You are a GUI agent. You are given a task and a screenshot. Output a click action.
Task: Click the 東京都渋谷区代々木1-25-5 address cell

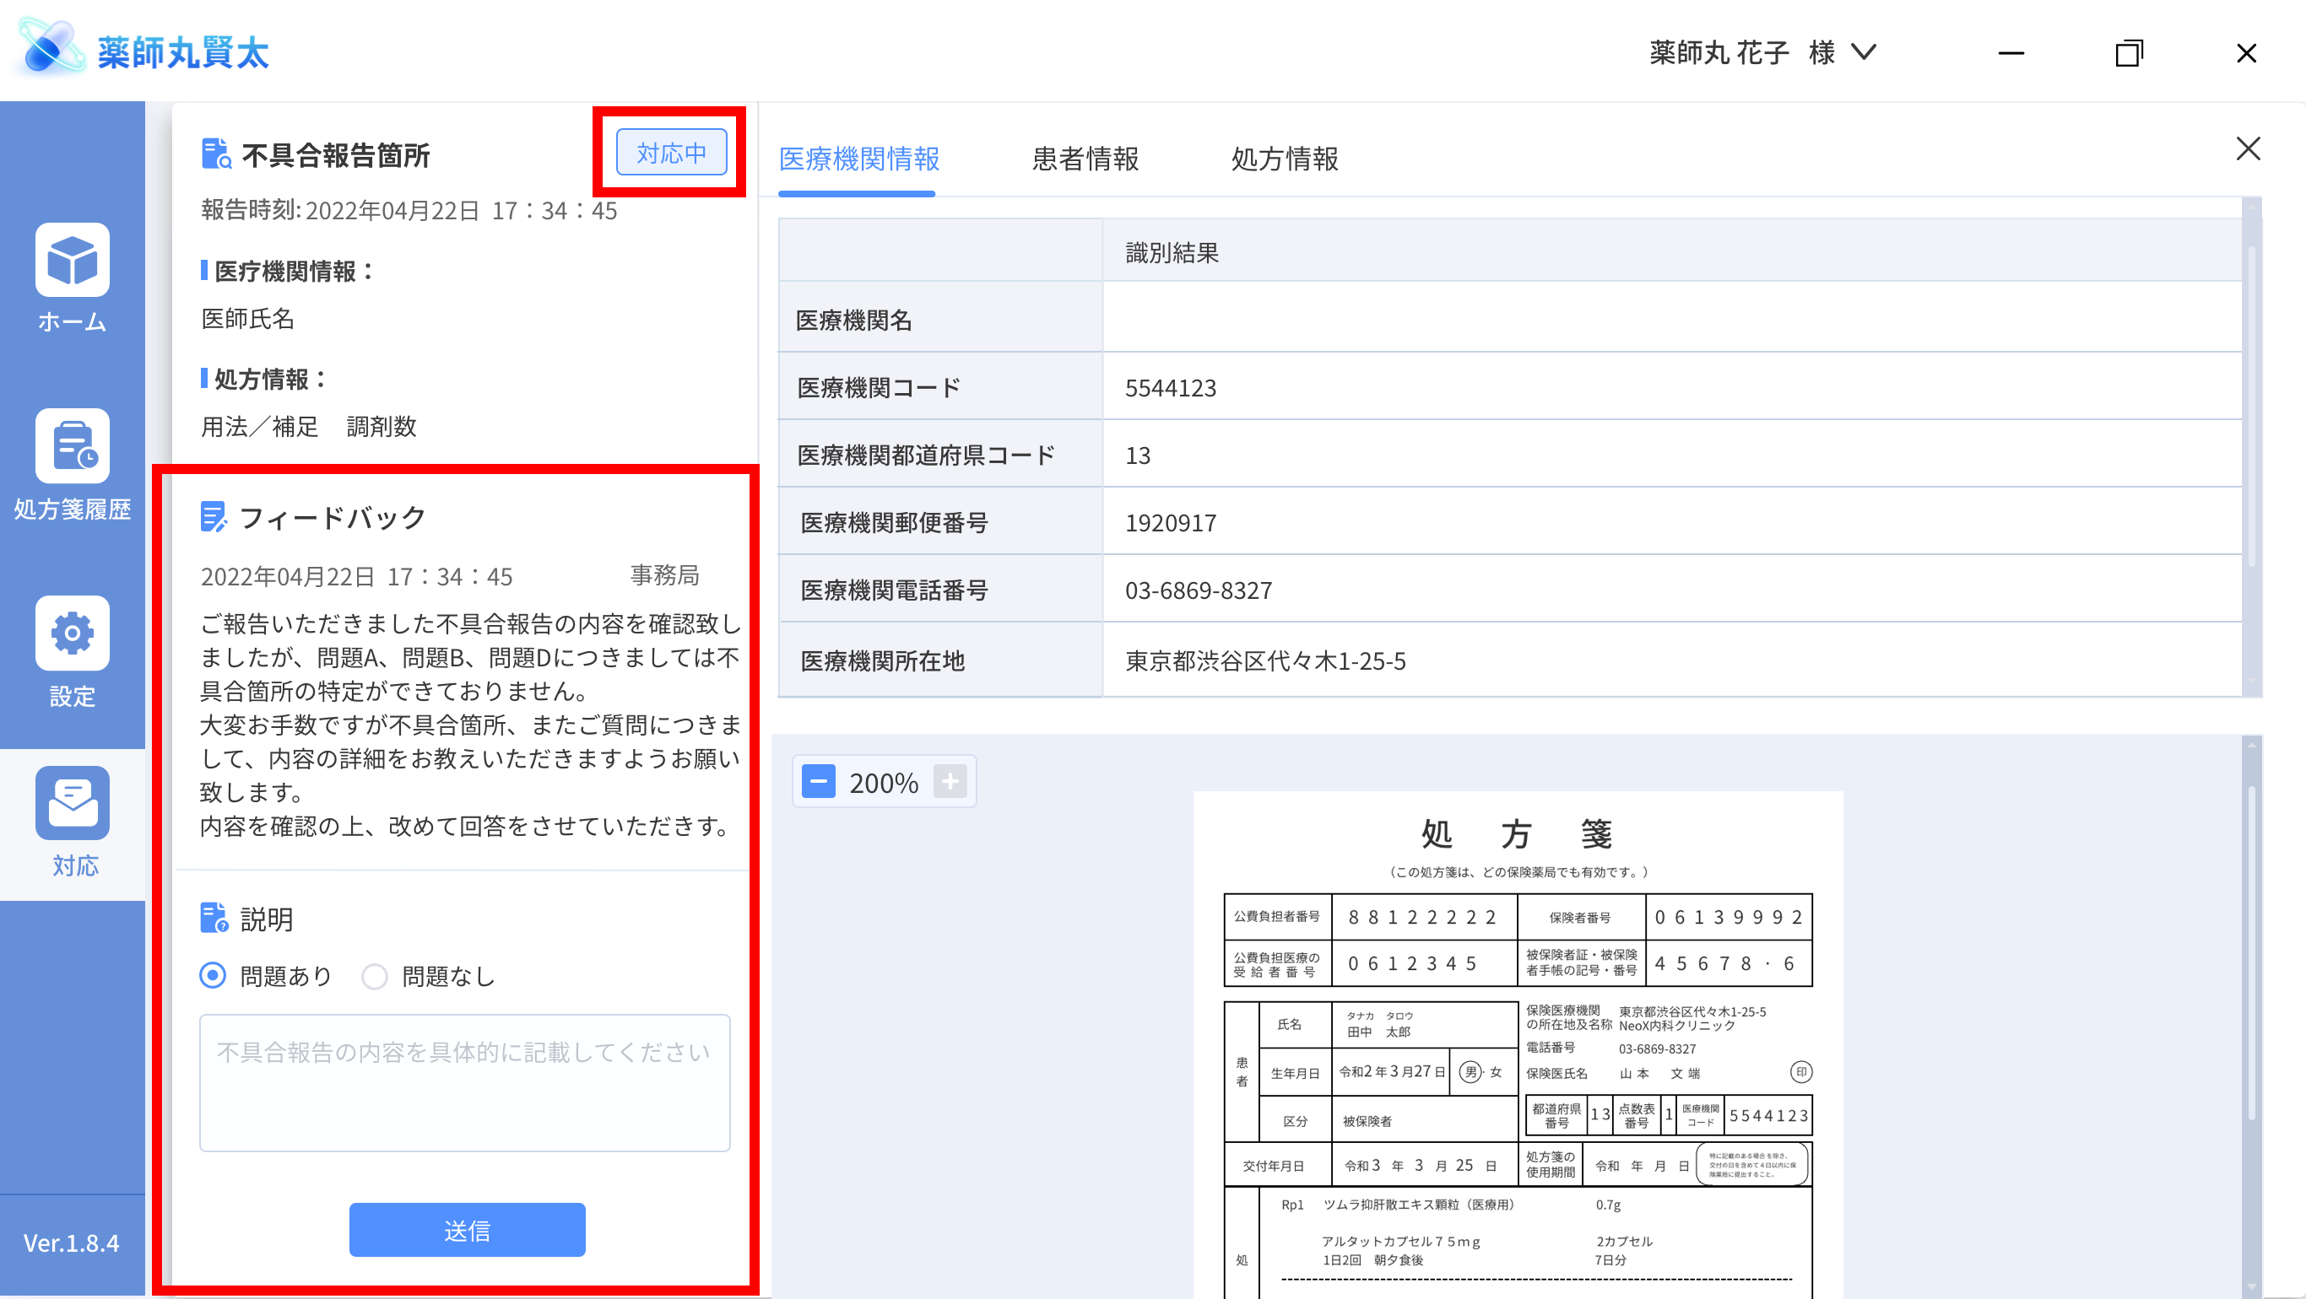tap(1672, 660)
